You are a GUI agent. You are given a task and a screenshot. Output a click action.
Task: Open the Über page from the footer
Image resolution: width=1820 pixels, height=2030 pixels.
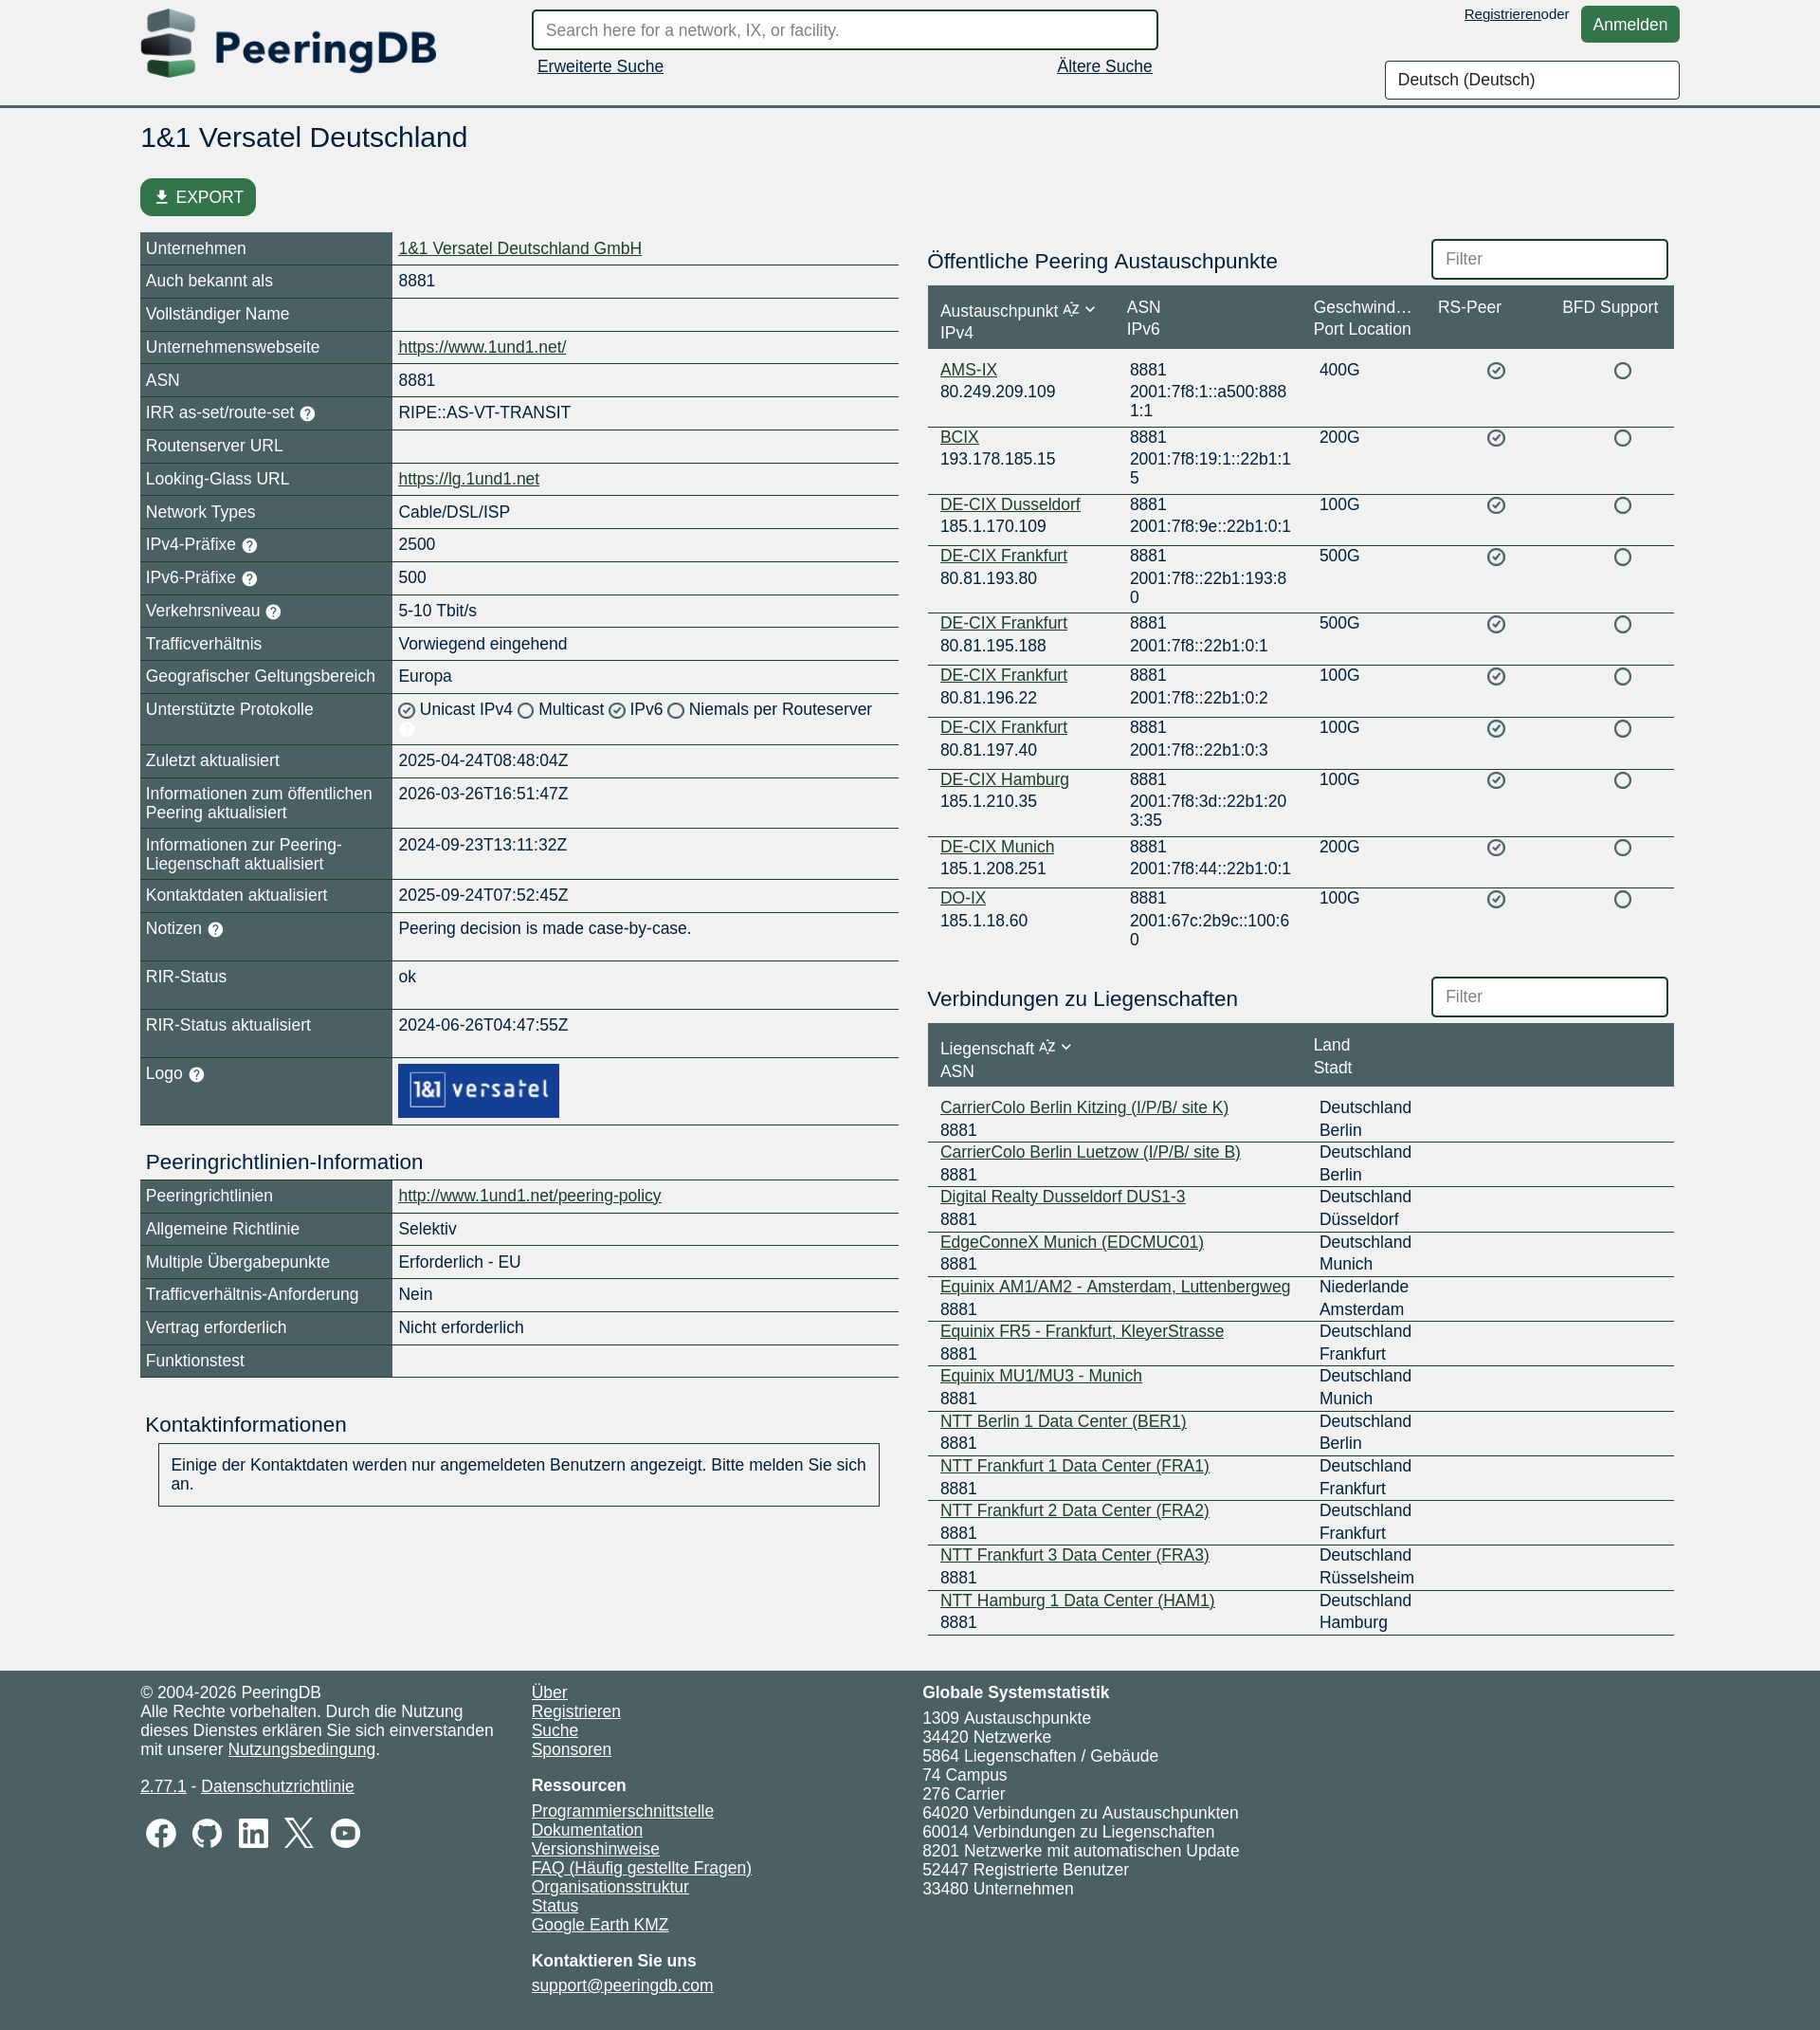[549, 1692]
